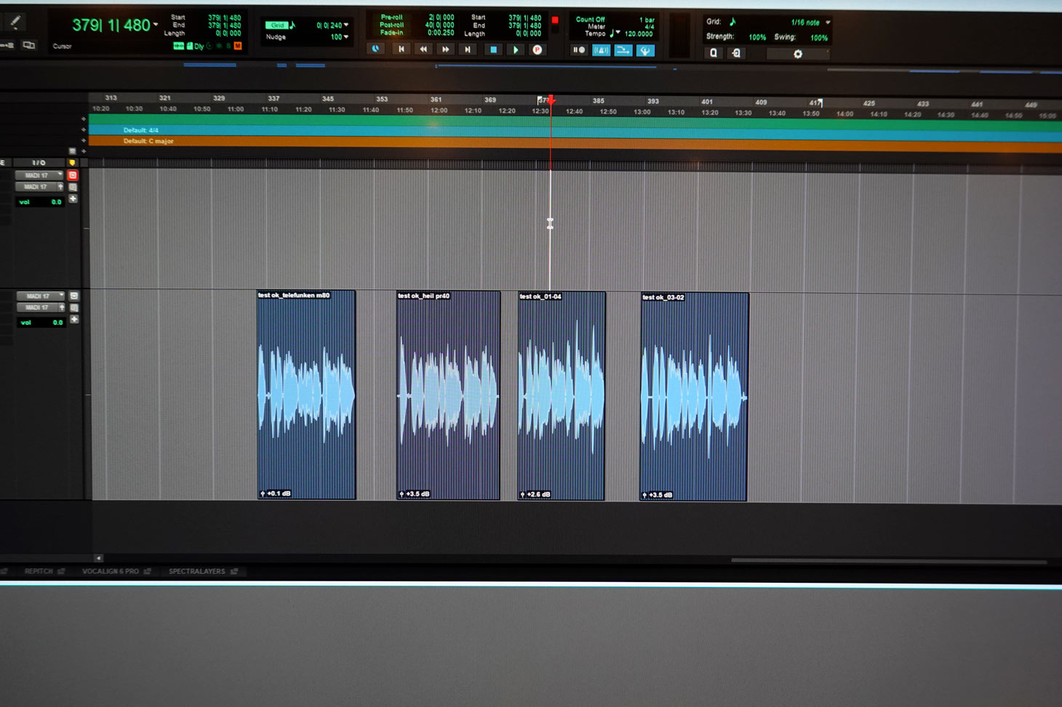This screenshot has height=707, width=1062.
Task: Disable the red record-enable button on first track
Action: pyautogui.click(x=73, y=175)
